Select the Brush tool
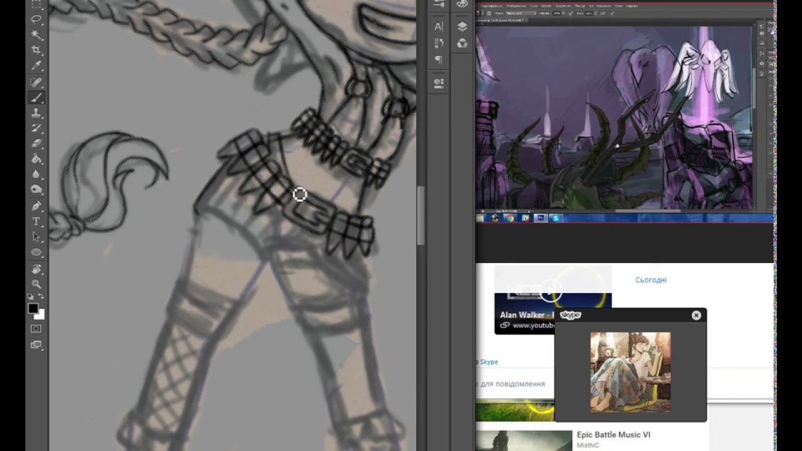 click(36, 98)
